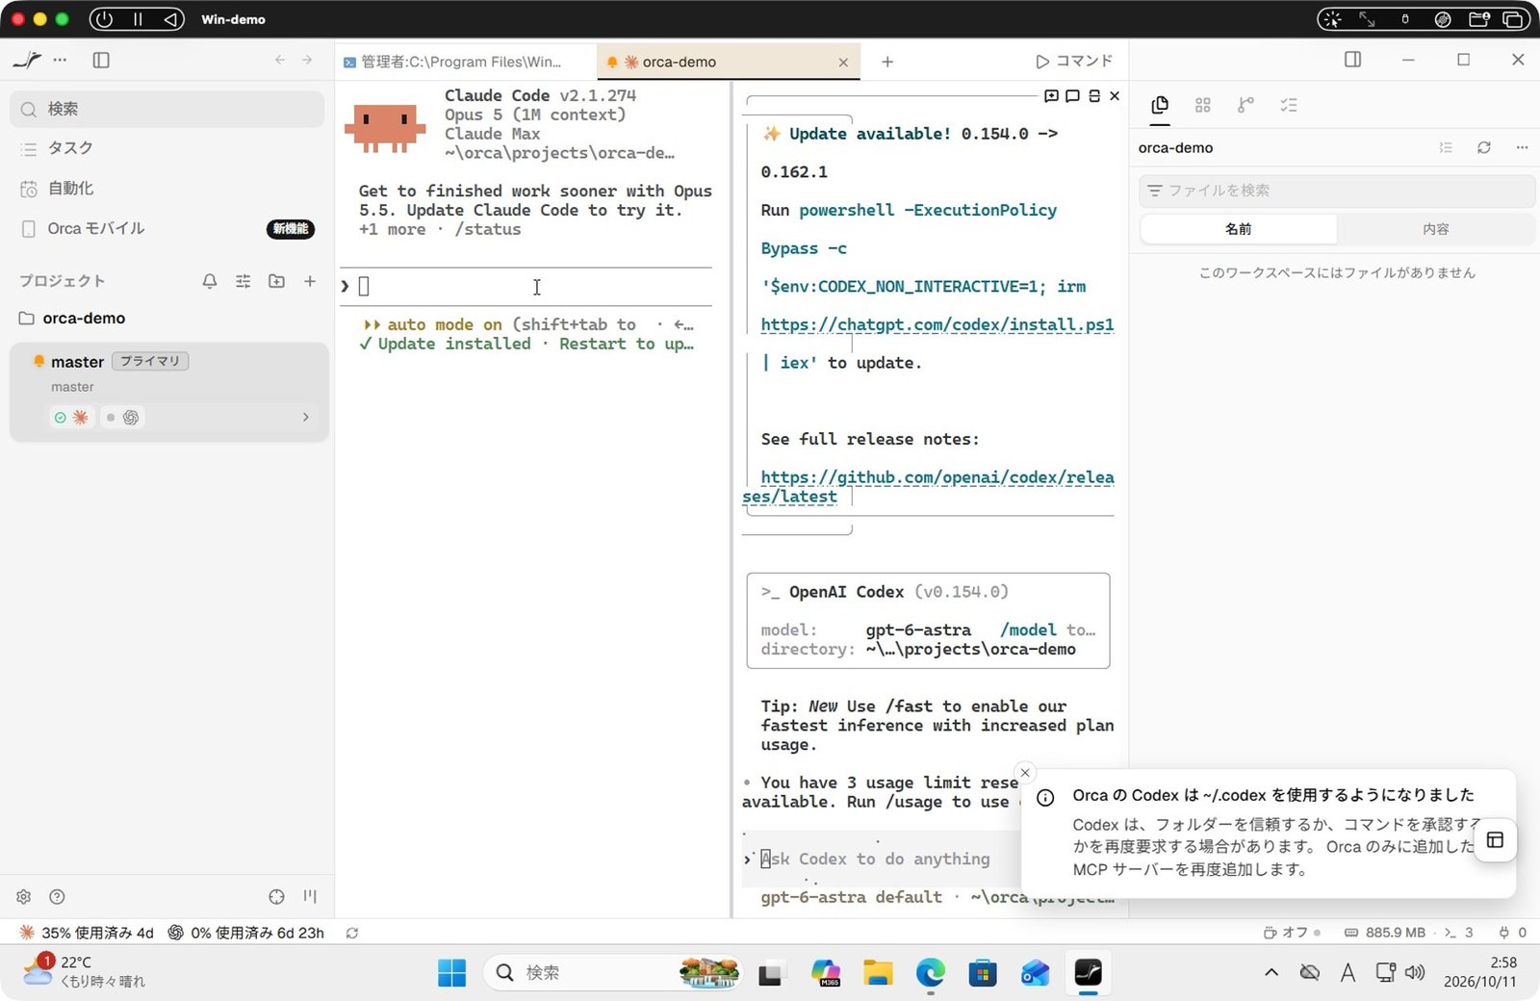Click the panel icon on the notification
This screenshot has width=1540, height=1001.
click(x=1495, y=840)
